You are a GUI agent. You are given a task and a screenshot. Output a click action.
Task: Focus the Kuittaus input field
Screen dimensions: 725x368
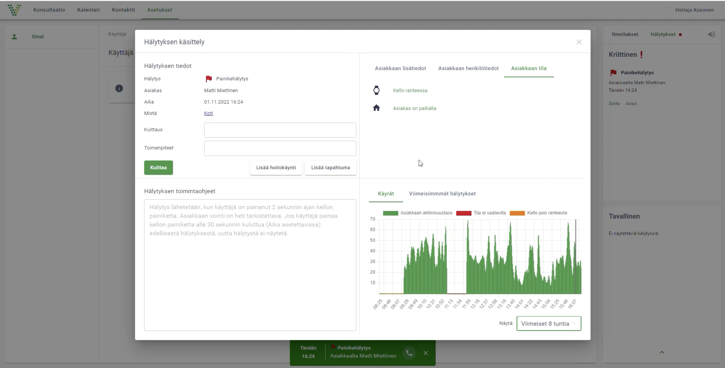tap(280, 130)
